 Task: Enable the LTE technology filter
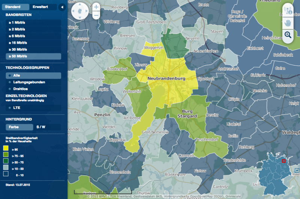(x=17, y=108)
